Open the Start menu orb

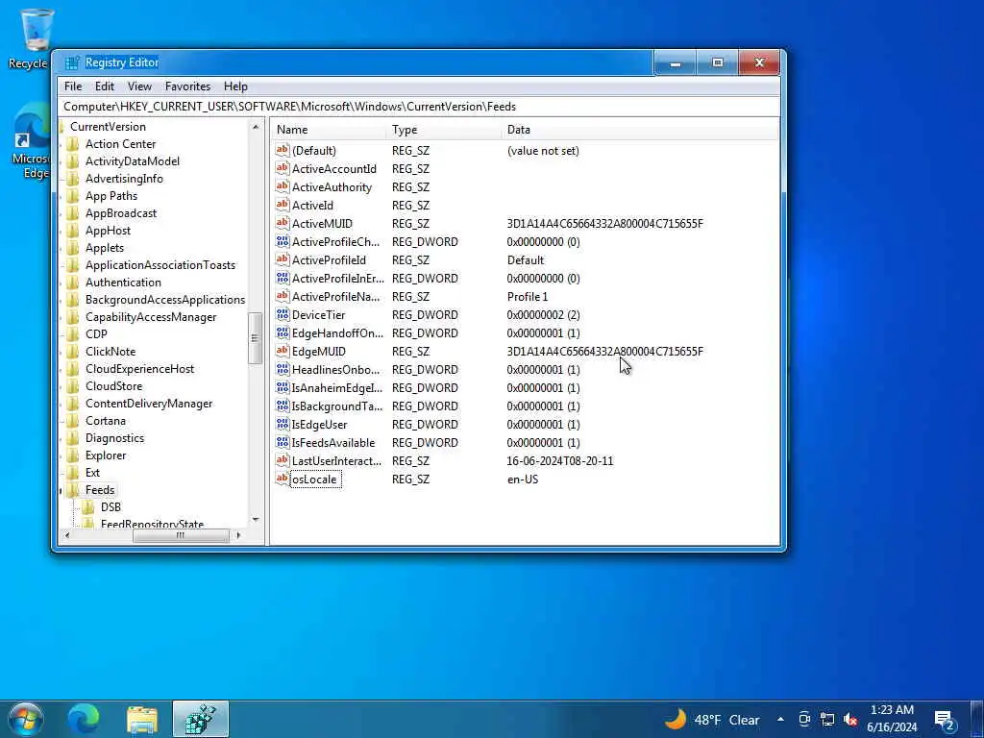click(x=26, y=719)
